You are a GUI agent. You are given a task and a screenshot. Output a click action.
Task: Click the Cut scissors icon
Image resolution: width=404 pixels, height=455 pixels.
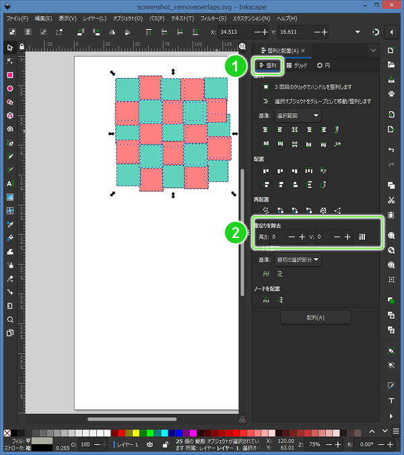tap(391, 200)
